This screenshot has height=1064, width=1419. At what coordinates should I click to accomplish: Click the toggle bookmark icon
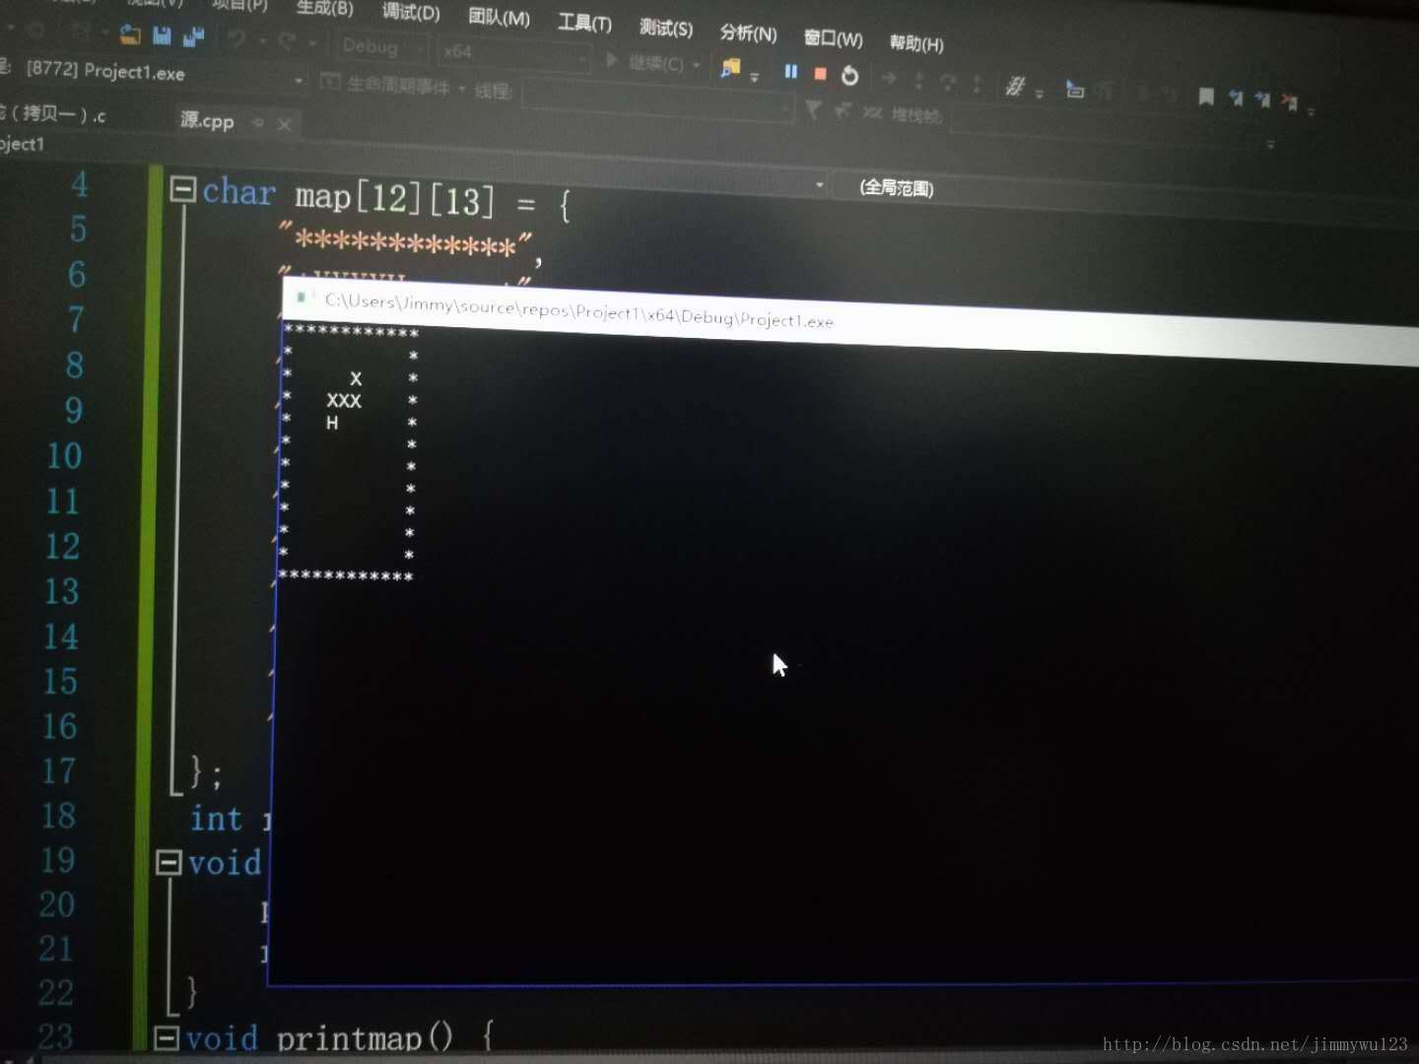(1206, 97)
